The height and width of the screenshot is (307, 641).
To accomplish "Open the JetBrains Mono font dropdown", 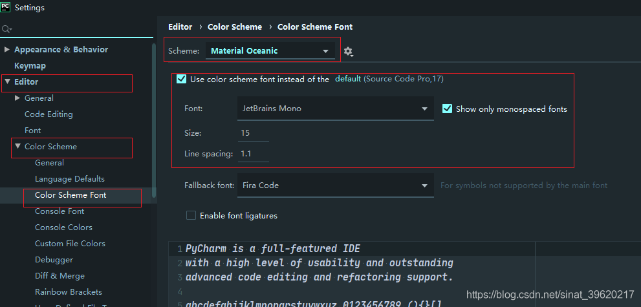I will tap(336, 109).
